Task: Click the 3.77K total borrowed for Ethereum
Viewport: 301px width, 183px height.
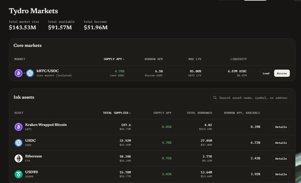Action: (207, 157)
